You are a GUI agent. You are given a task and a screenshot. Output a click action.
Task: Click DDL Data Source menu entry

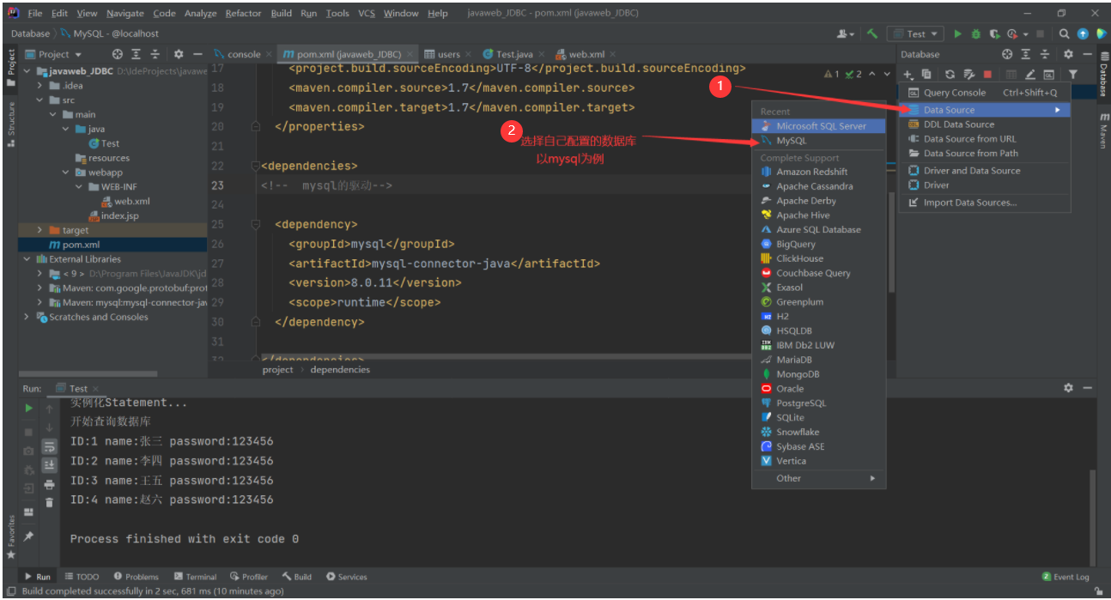pyautogui.click(x=985, y=124)
